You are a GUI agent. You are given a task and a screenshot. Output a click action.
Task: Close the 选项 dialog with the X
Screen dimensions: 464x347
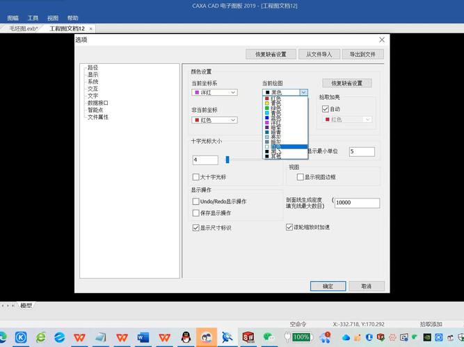click(381, 40)
